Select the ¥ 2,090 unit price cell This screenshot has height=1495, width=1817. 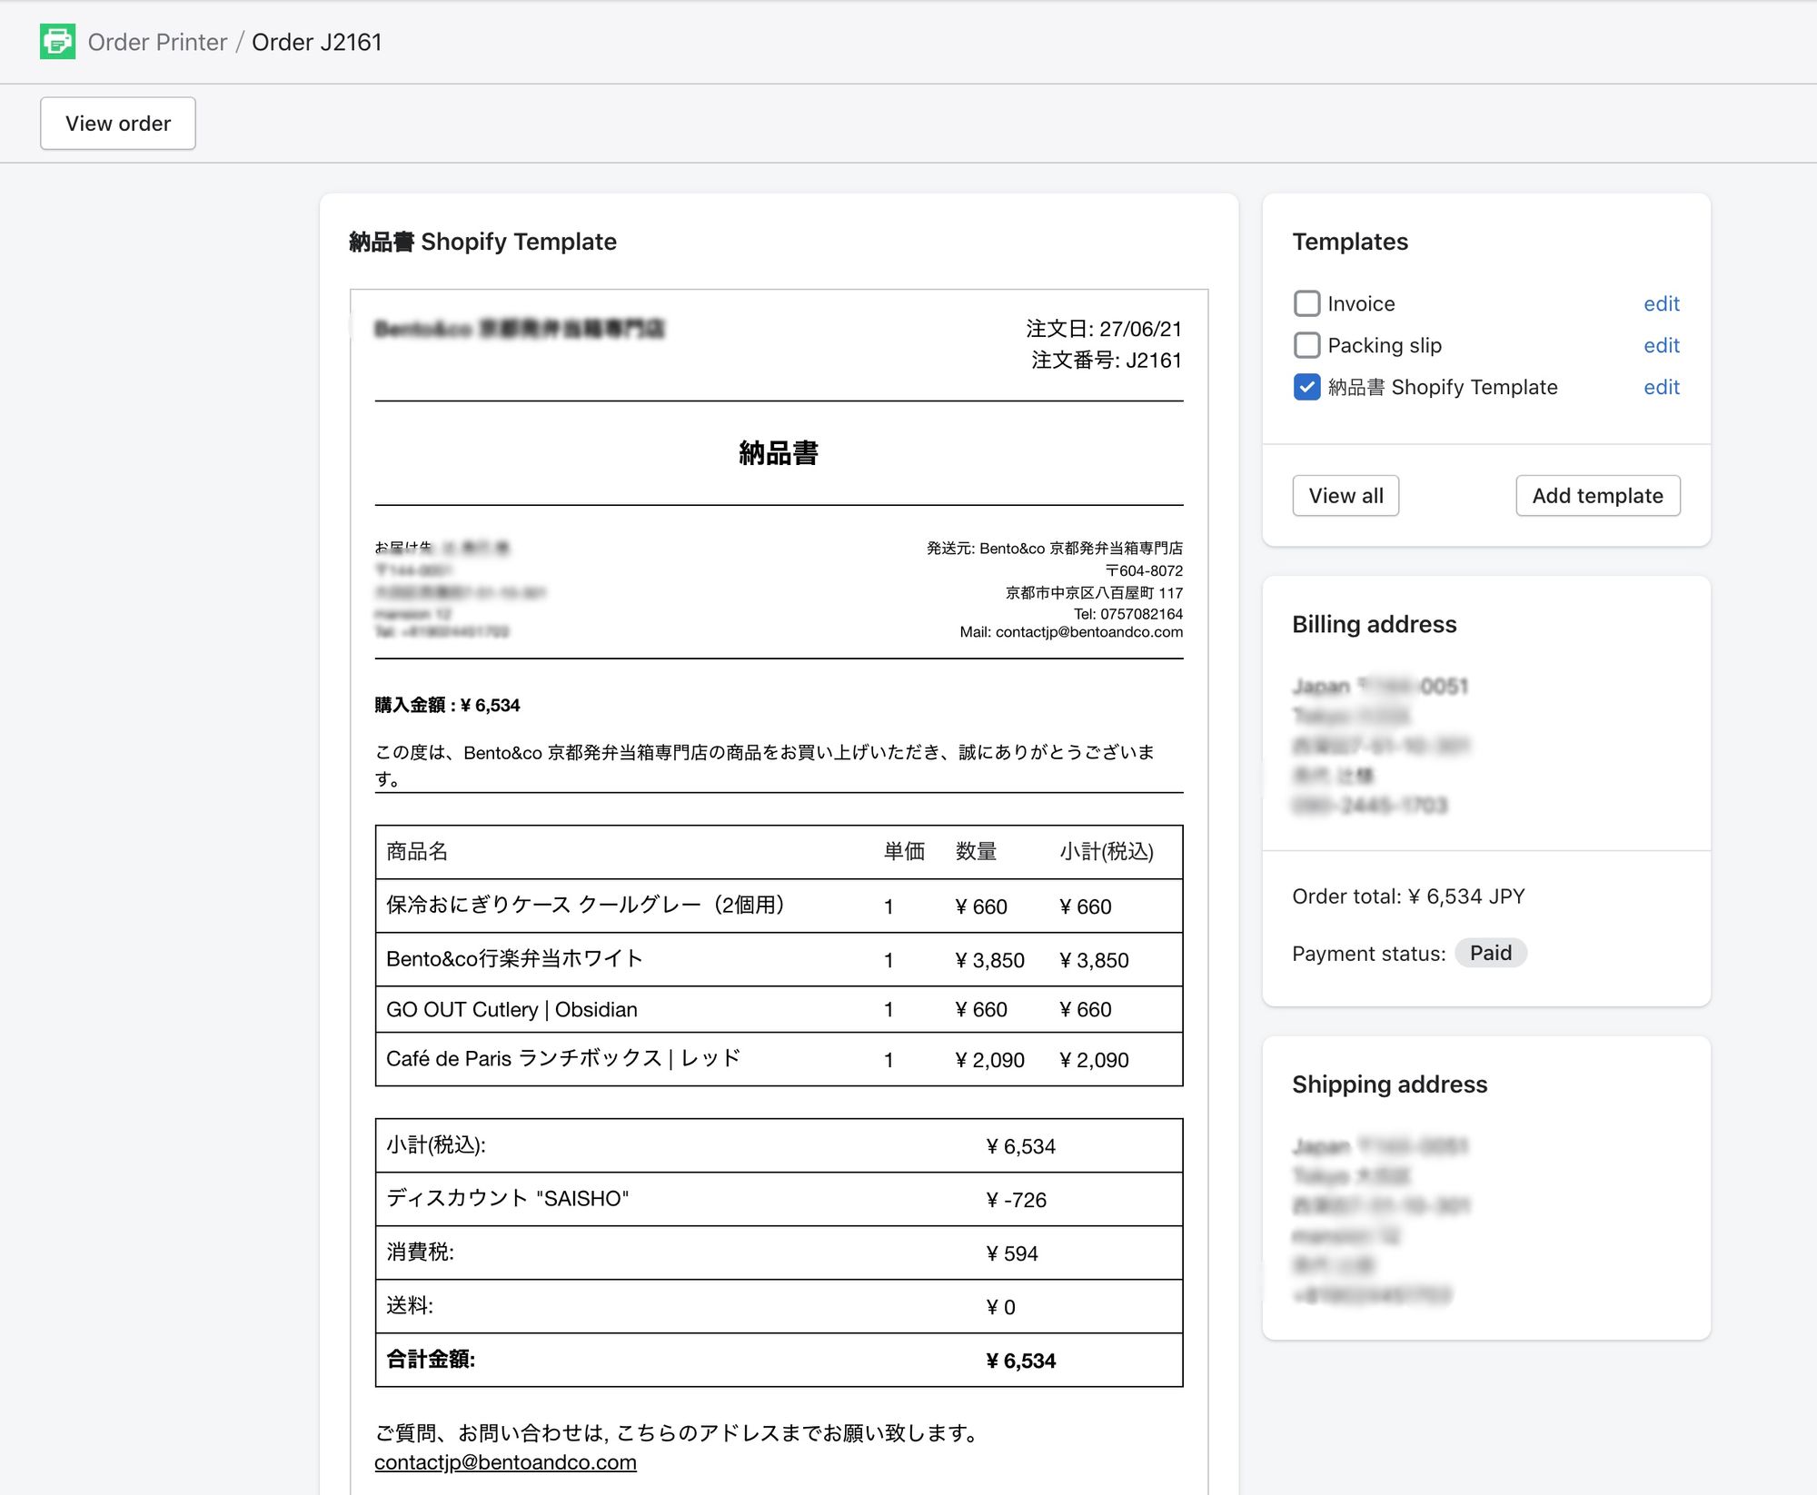pos(989,1060)
